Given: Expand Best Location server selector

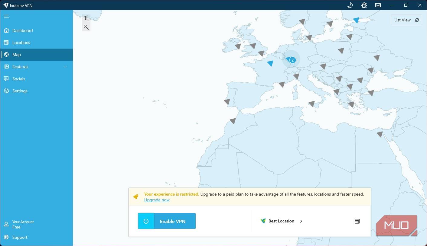Looking at the screenshot, I should 282,221.
